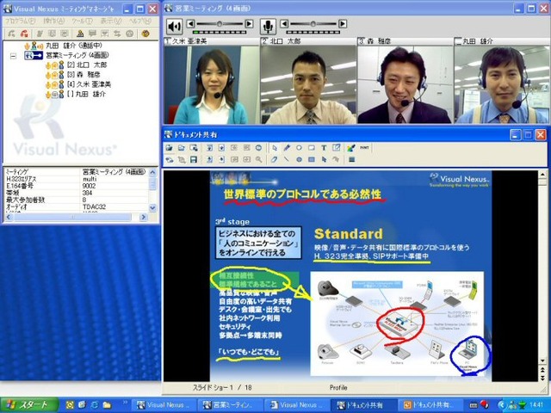551x413 pixels.
Task: Click 北口 太郎's video feed
Action: pos(308,84)
